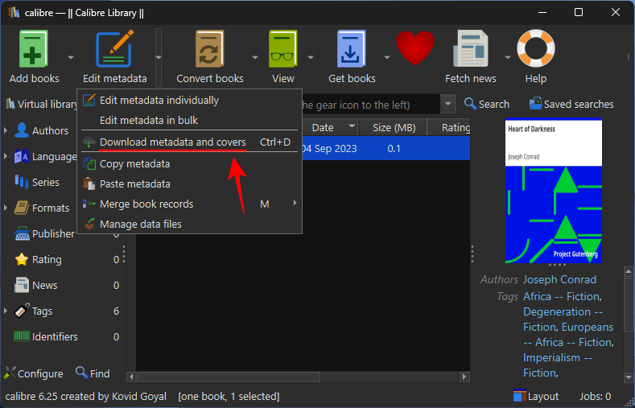
Task: Expand the Formats category
Action: click(x=6, y=208)
